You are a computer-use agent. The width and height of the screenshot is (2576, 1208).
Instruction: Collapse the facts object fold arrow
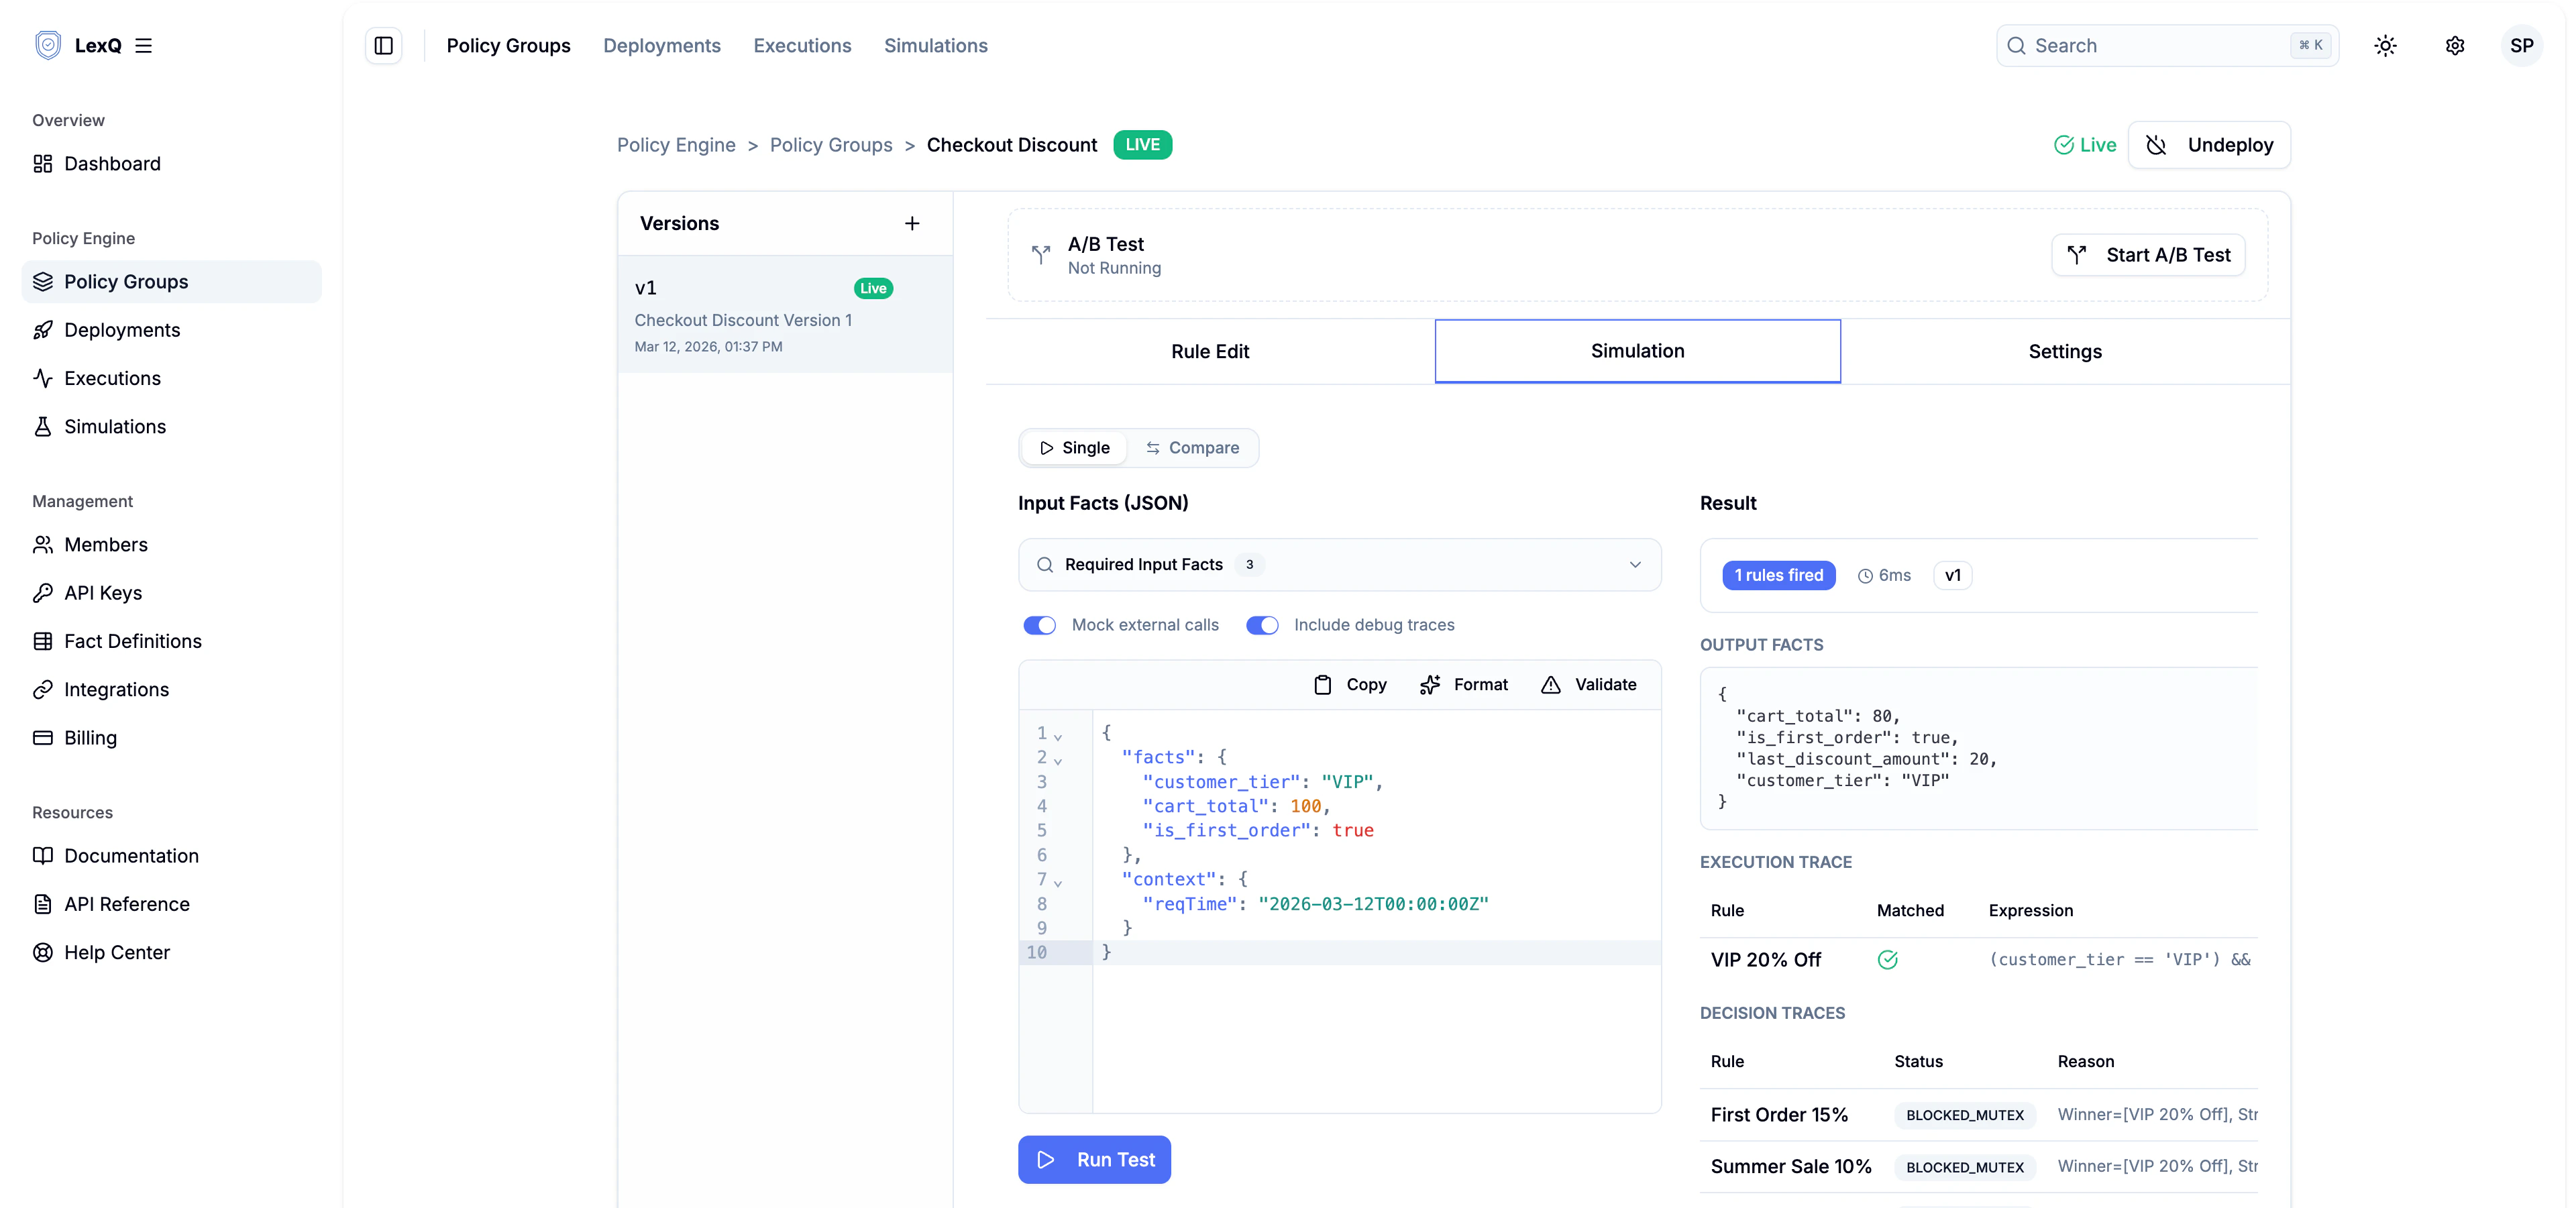[1058, 760]
